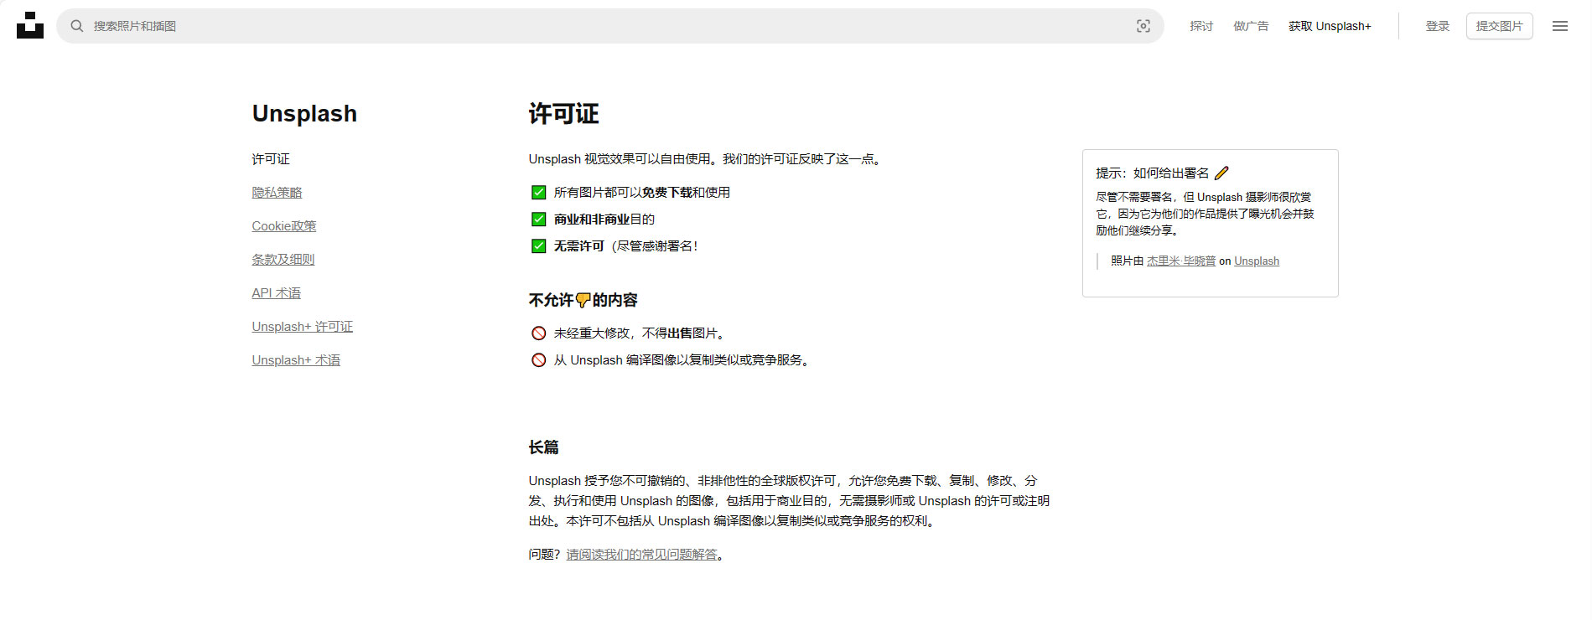This screenshot has height=620, width=1592.
Task: Open 获取 Unsplash+ in navigation
Action: click(1330, 26)
